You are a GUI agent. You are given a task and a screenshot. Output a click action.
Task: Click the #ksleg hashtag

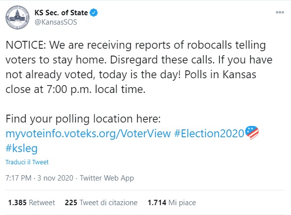(x=22, y=148)
